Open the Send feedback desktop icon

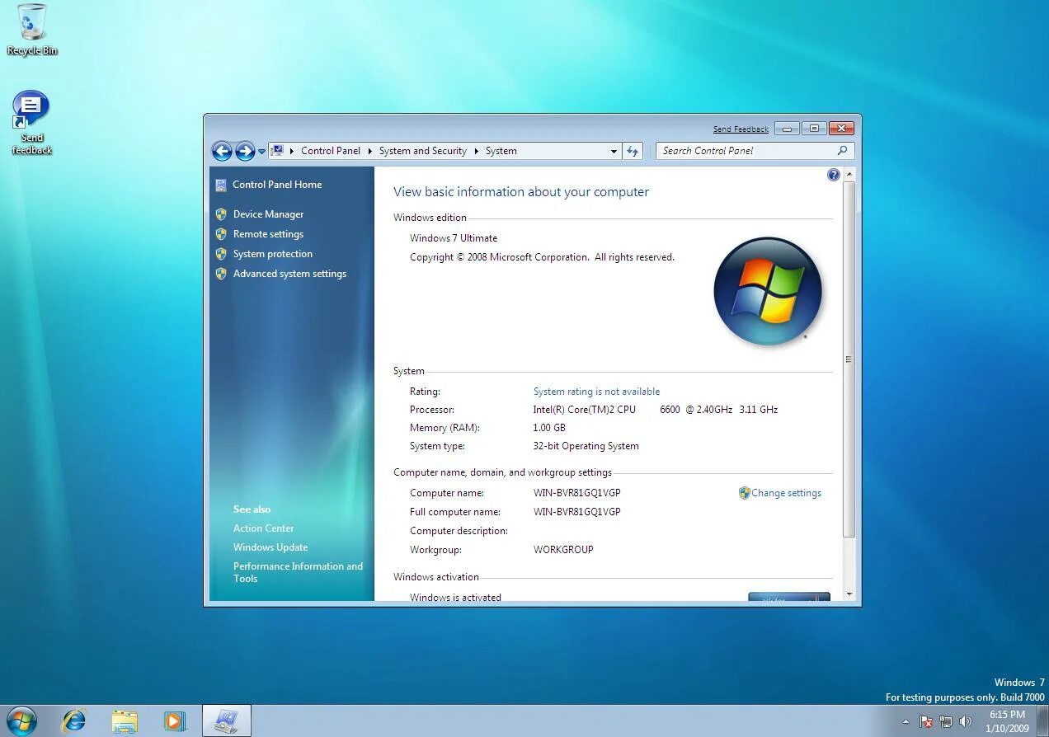coord(31,107)
